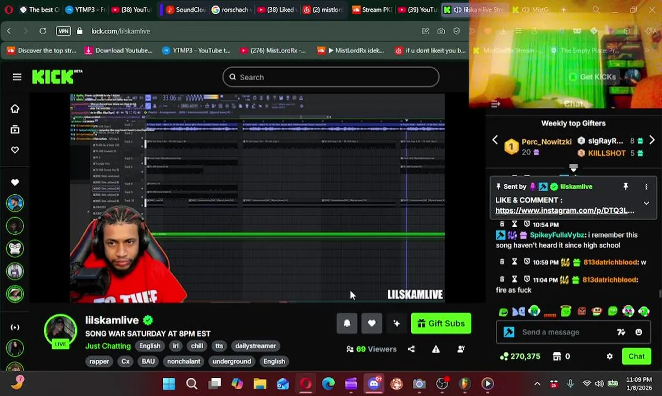Go to Kick home via sidebar house icon

coord(15,108)
